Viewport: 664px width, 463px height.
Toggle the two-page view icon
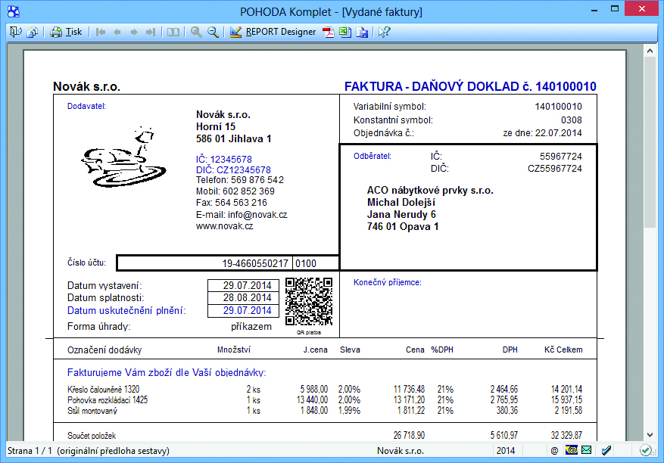click(x=173, y=32)
